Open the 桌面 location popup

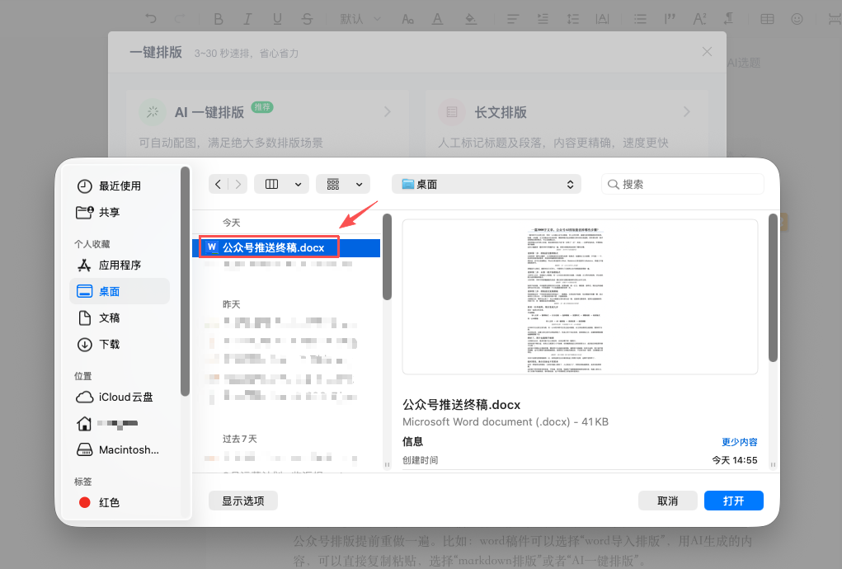tap(487, 184)
